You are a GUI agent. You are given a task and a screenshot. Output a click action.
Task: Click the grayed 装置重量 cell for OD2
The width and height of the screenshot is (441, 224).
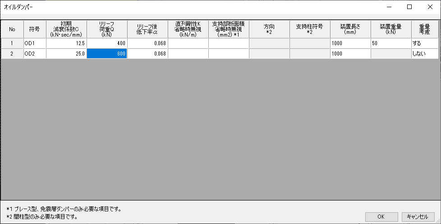click(x=391, y=54)
